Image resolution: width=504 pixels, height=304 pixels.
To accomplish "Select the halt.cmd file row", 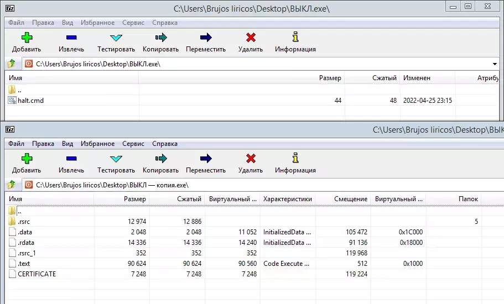I will [x=252, y=101].
